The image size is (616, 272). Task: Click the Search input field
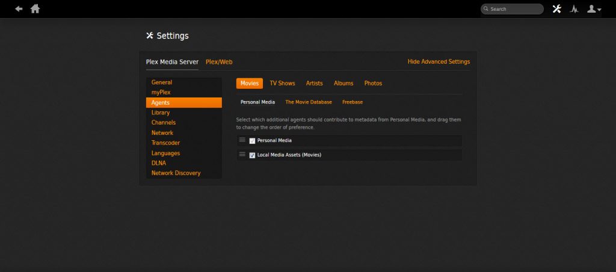513,8
